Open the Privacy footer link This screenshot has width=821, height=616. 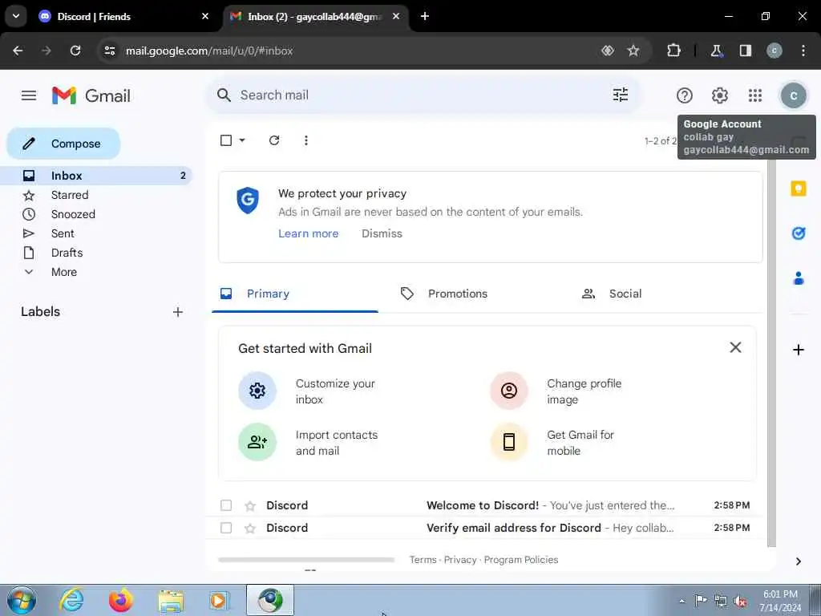coord(459,560)
